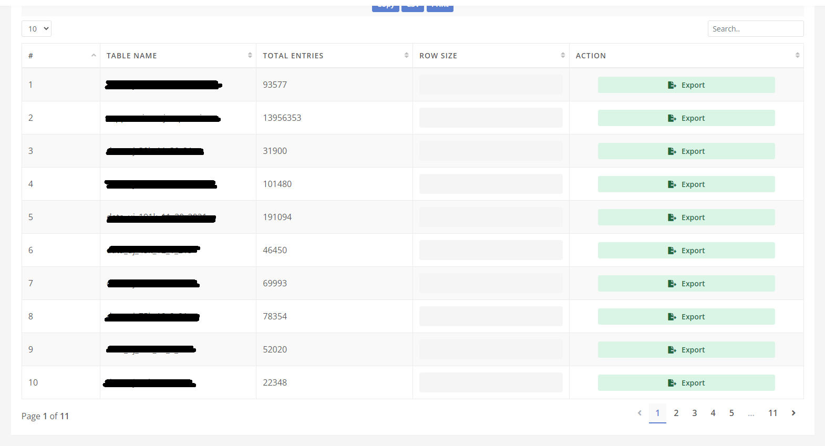Image resolution: width=825 pixels, height=446 pixels.
Task: Click the 22348 total entries cell
Action: point(334,382)
